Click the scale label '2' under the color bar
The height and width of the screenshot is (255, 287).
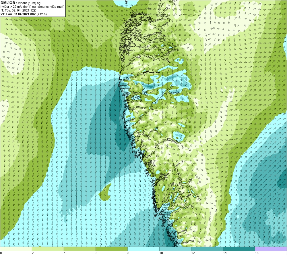[33, 253]
